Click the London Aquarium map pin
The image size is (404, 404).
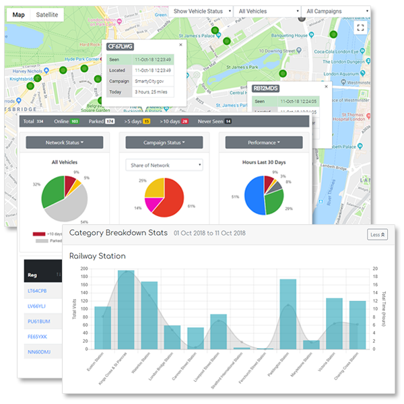point(363,73)
